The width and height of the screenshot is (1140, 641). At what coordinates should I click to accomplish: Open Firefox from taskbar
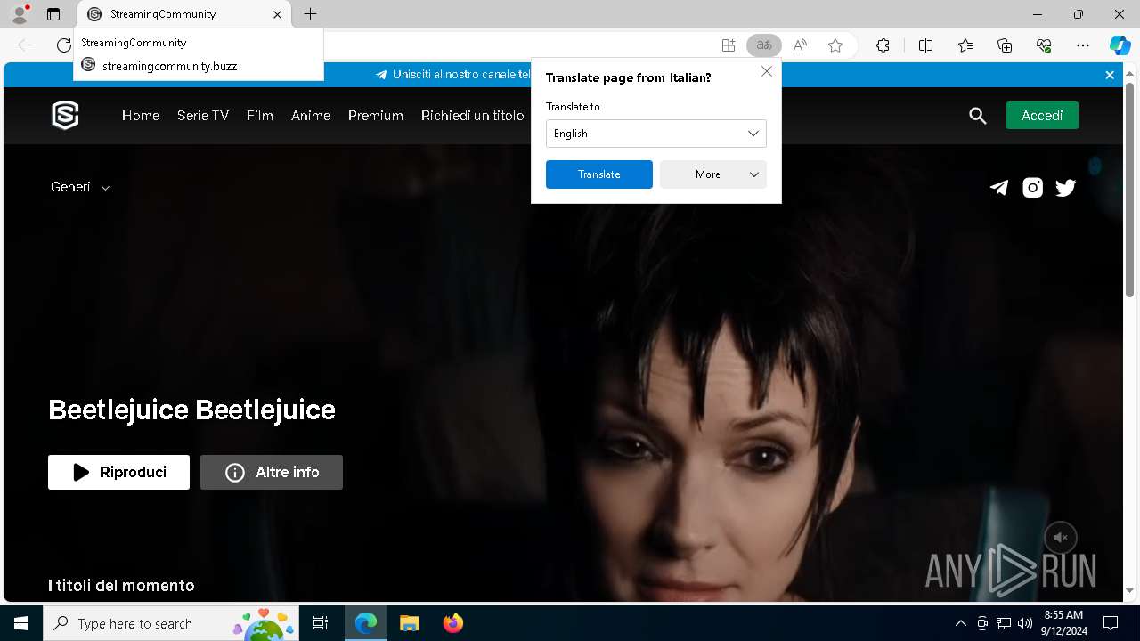tap(453, 623)
